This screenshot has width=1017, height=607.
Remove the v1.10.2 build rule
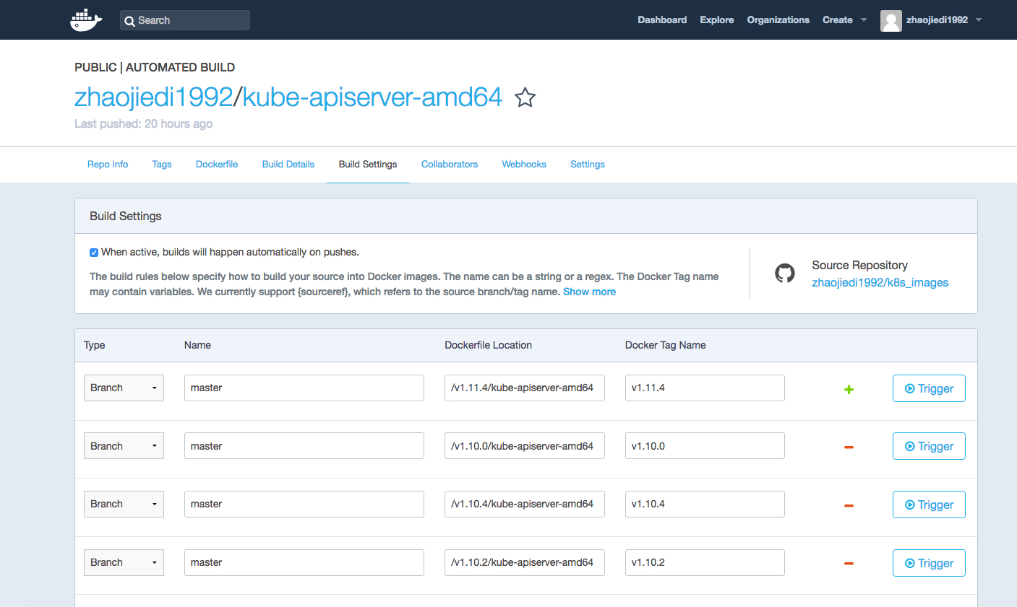click(x=849, y=563)
